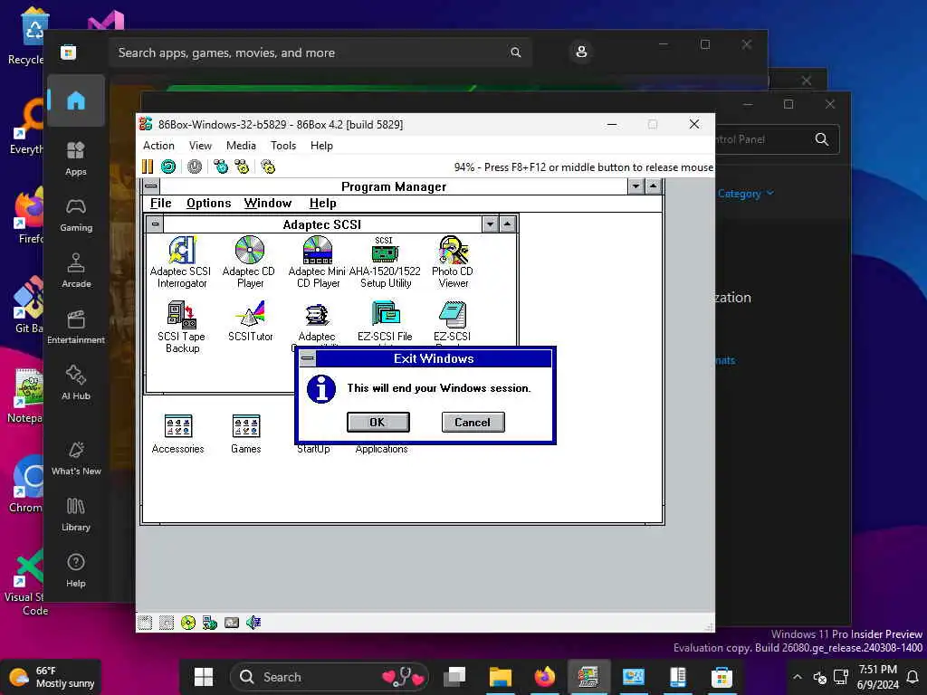Open Microsoft Store Home sidebar icon
The image size is (927, 695).
coord(76,100)
